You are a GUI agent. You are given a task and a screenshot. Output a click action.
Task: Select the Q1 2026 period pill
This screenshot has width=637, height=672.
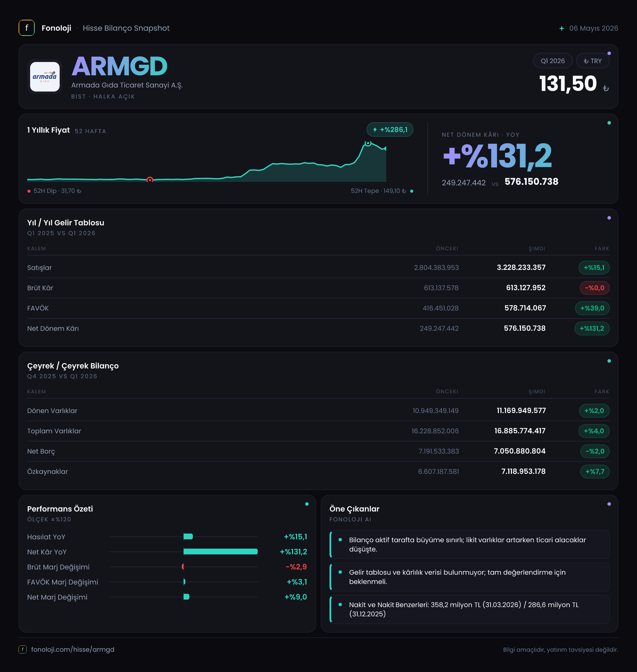click(x=552, y=61)
